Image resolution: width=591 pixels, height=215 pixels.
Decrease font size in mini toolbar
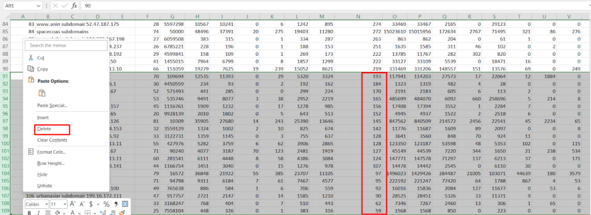(82, 204)
